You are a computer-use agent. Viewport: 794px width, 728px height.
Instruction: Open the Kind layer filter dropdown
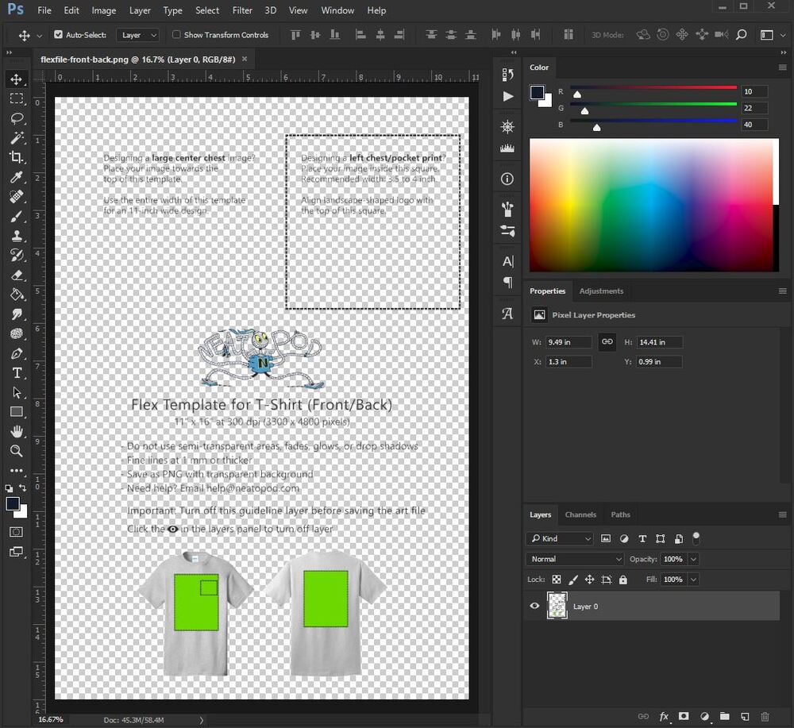[x=560, y=539]
